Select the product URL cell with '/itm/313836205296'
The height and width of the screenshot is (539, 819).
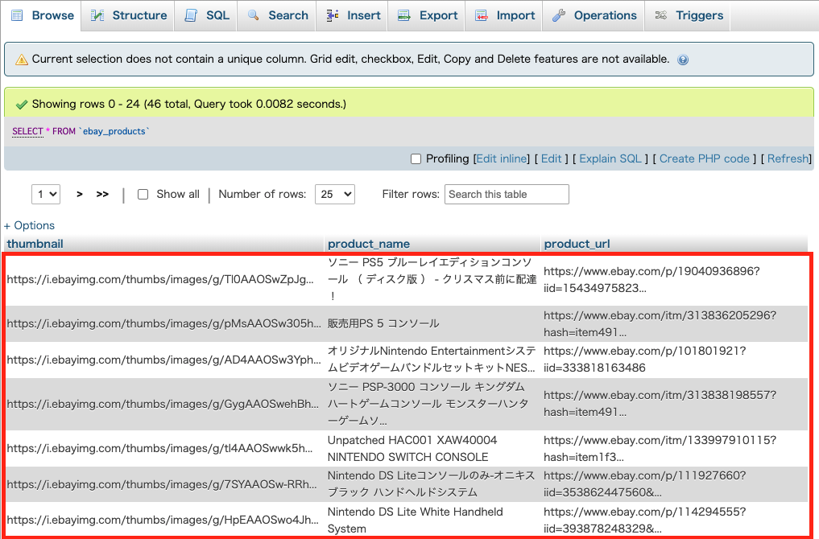click(674, 323)
